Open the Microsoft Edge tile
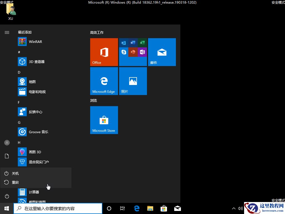Viewport: 285px width, 214px height. pyautogui.click(x=104, y=81)
